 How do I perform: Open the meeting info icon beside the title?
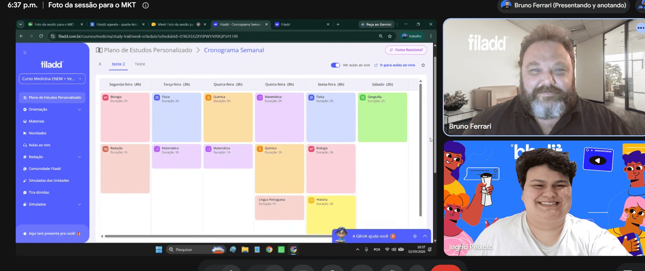point(146,5)
